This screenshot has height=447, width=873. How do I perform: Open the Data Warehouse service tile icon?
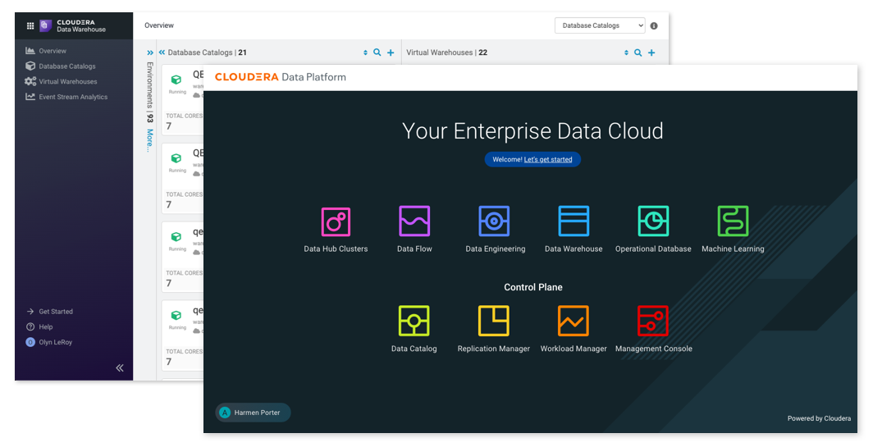574,221
